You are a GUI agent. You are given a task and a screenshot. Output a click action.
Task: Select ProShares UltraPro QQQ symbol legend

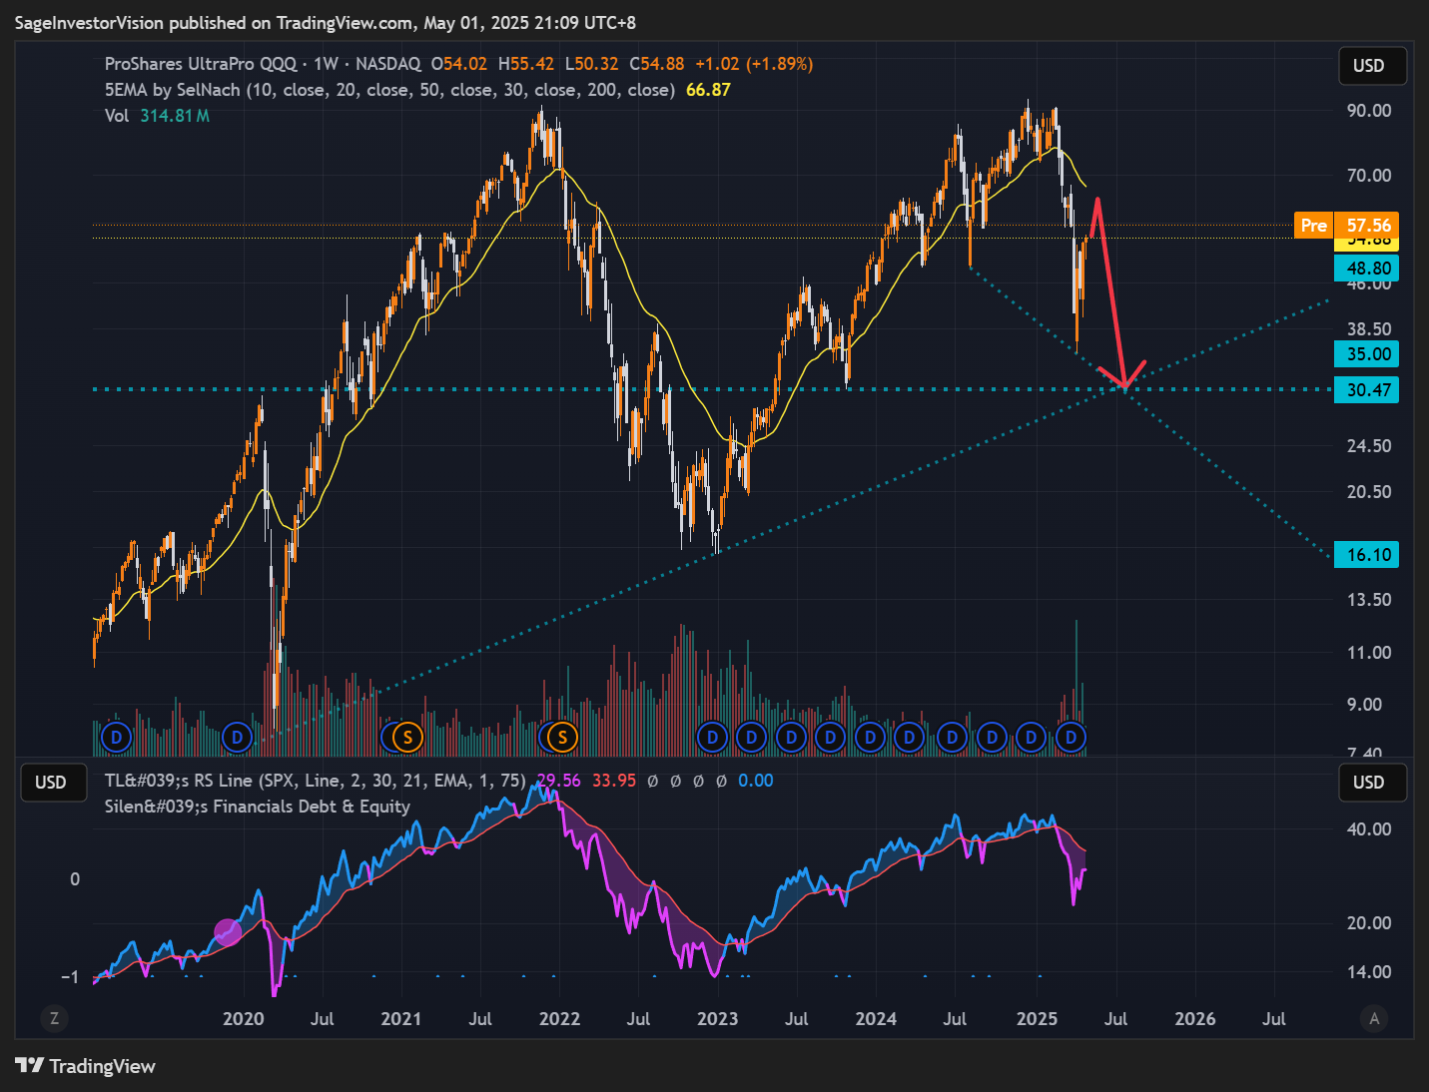263,64
